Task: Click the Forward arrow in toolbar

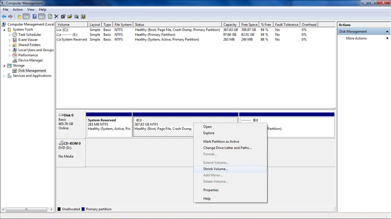Action: [x=10, y=16]
